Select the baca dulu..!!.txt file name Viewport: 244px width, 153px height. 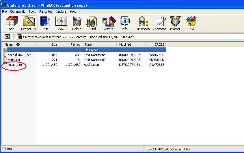(x=19, y=55)
